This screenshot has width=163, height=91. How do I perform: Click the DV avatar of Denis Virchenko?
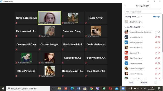[126, 37]
